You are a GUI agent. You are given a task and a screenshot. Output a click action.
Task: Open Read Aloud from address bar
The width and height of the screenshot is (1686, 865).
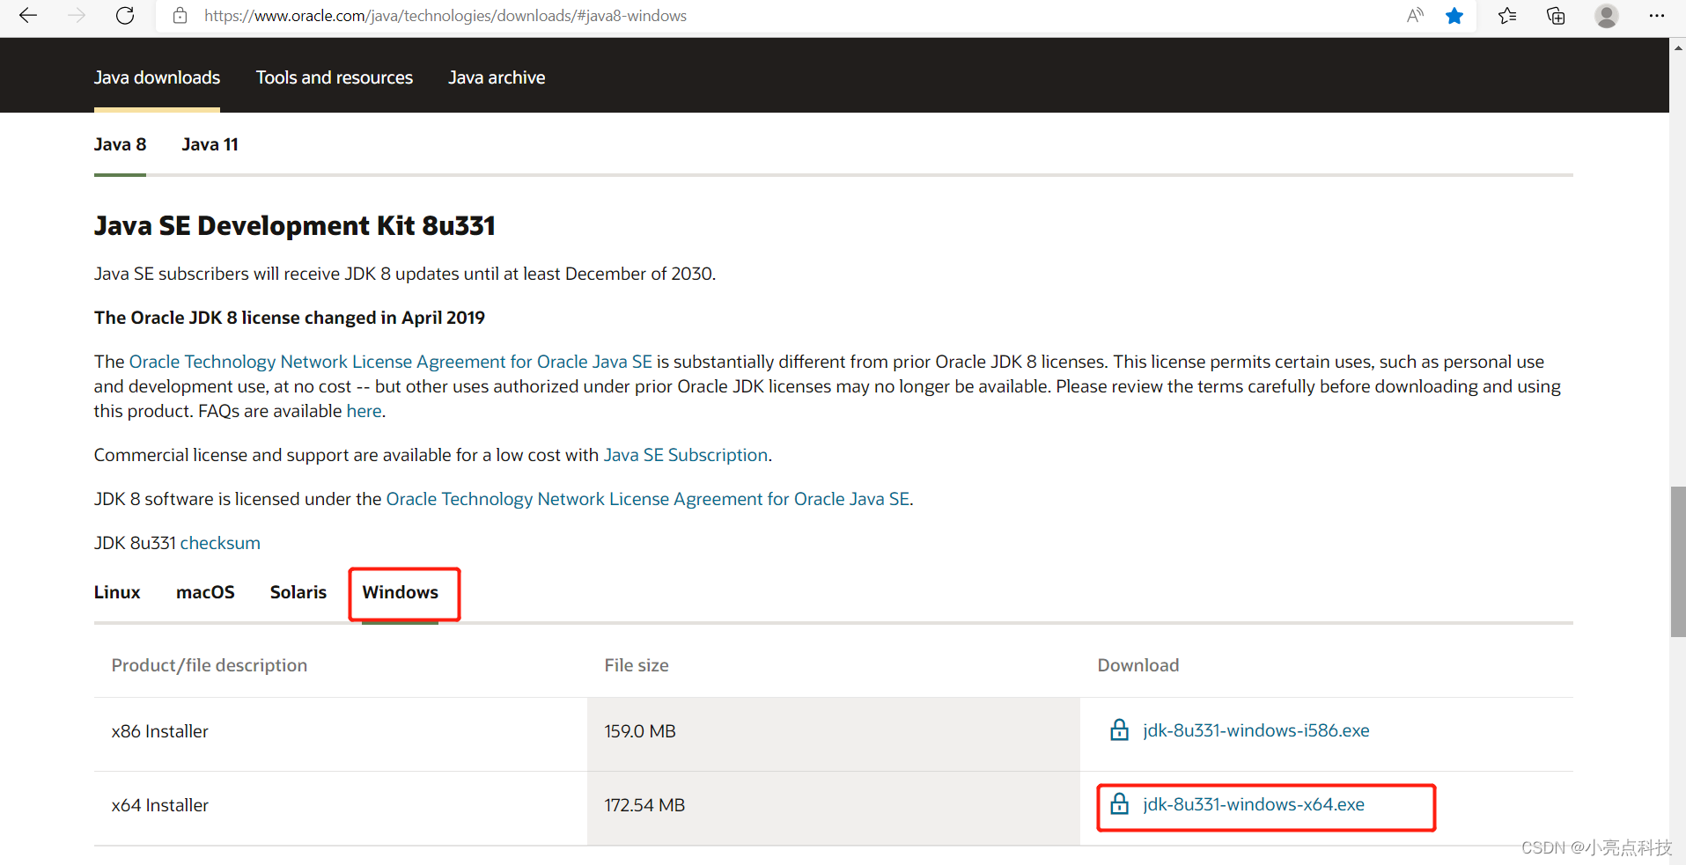[x=1415, y=16]
